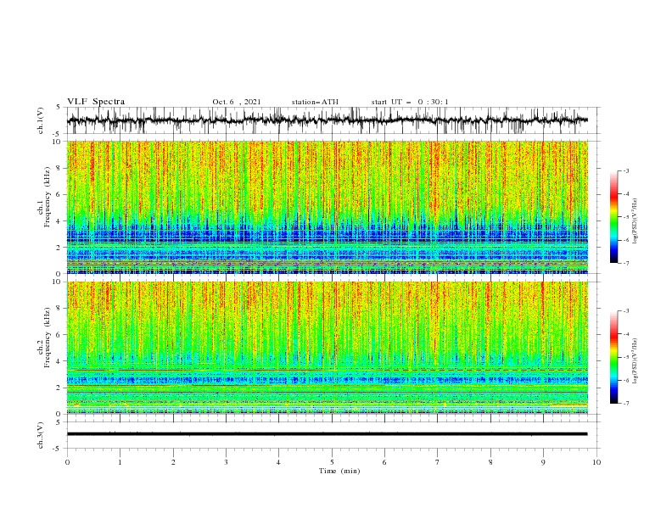The image size is (672, 519).
Task: Click the ch.1 colorbar "log(PSD)(V²/Hz)" label
Action: click(x=636, y=221)
